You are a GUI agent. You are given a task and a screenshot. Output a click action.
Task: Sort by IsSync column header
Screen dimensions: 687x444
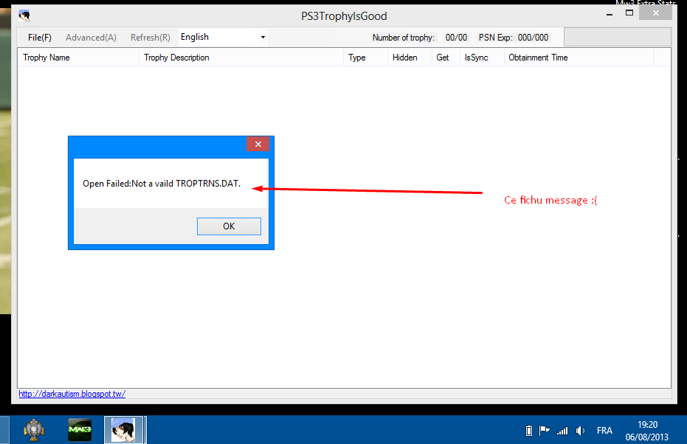coord(483,58)
